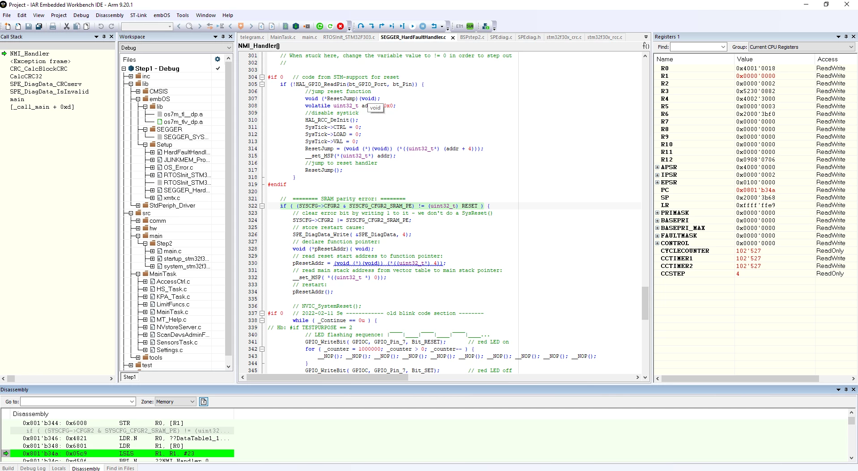Click the horizontal scrollbar of code editor
The width and height of the screenshot is (858, 471).
(x=327, y=378)
